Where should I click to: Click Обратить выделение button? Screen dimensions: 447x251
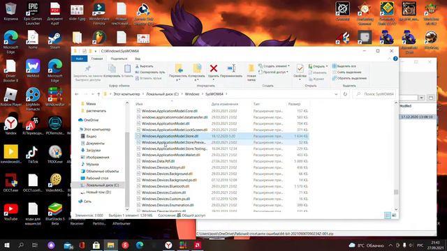(349, 78)
